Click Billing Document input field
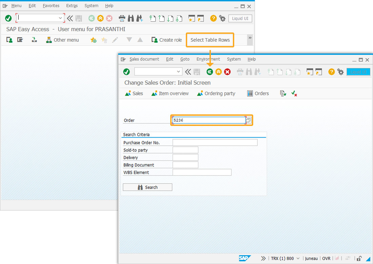This screenshot has height=264, width=373. pyautogui.click(x=185, y=165)
